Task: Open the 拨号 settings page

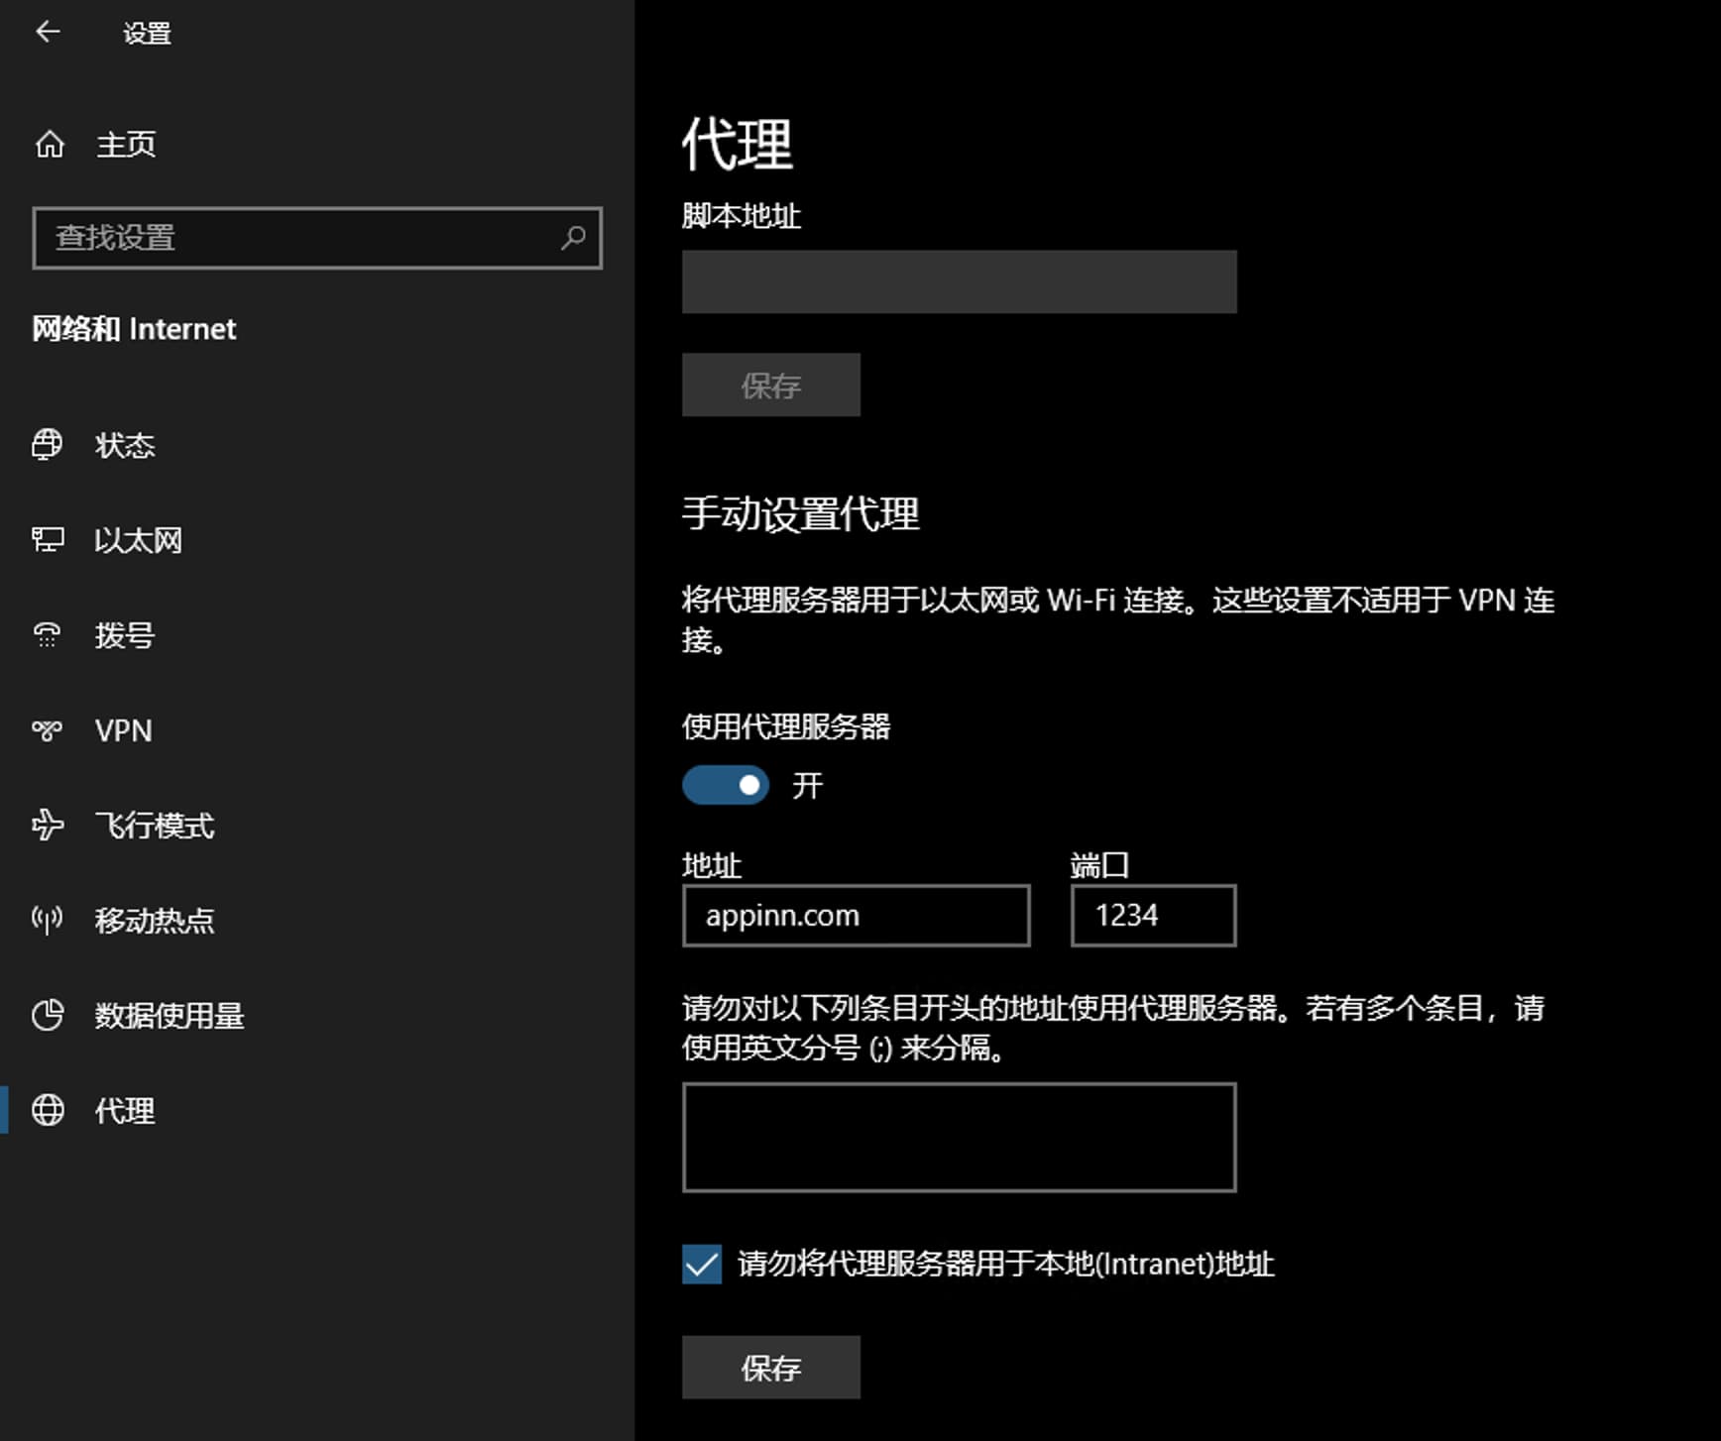Action: coord(317,635)
